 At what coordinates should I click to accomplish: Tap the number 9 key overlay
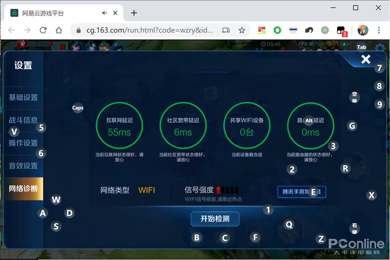click(x=379, y=104)
